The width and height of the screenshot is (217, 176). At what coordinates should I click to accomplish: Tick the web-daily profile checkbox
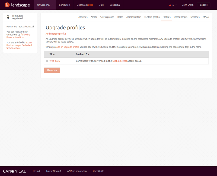click(47, 61)
